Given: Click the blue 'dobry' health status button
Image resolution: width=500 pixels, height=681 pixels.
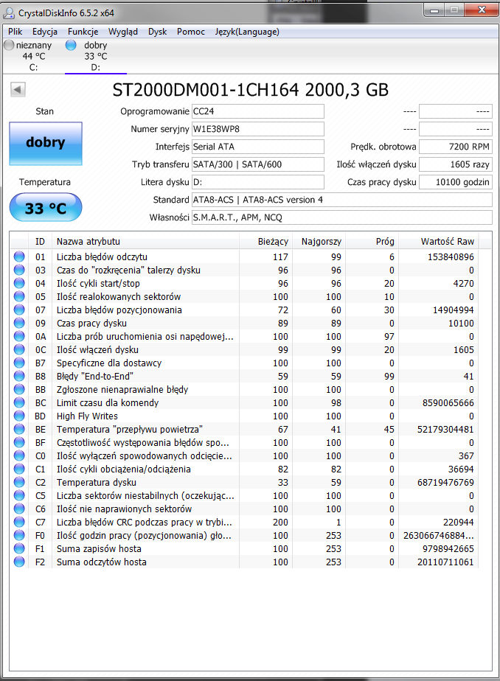Looking at the screenshot, I should pyautogui.click(x=46, y=143).
